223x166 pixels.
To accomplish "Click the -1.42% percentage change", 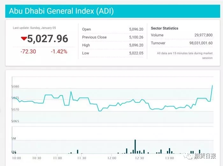I will 59,51.
